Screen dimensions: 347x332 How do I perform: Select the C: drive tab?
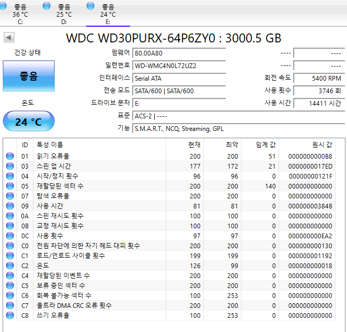point(20,14)
